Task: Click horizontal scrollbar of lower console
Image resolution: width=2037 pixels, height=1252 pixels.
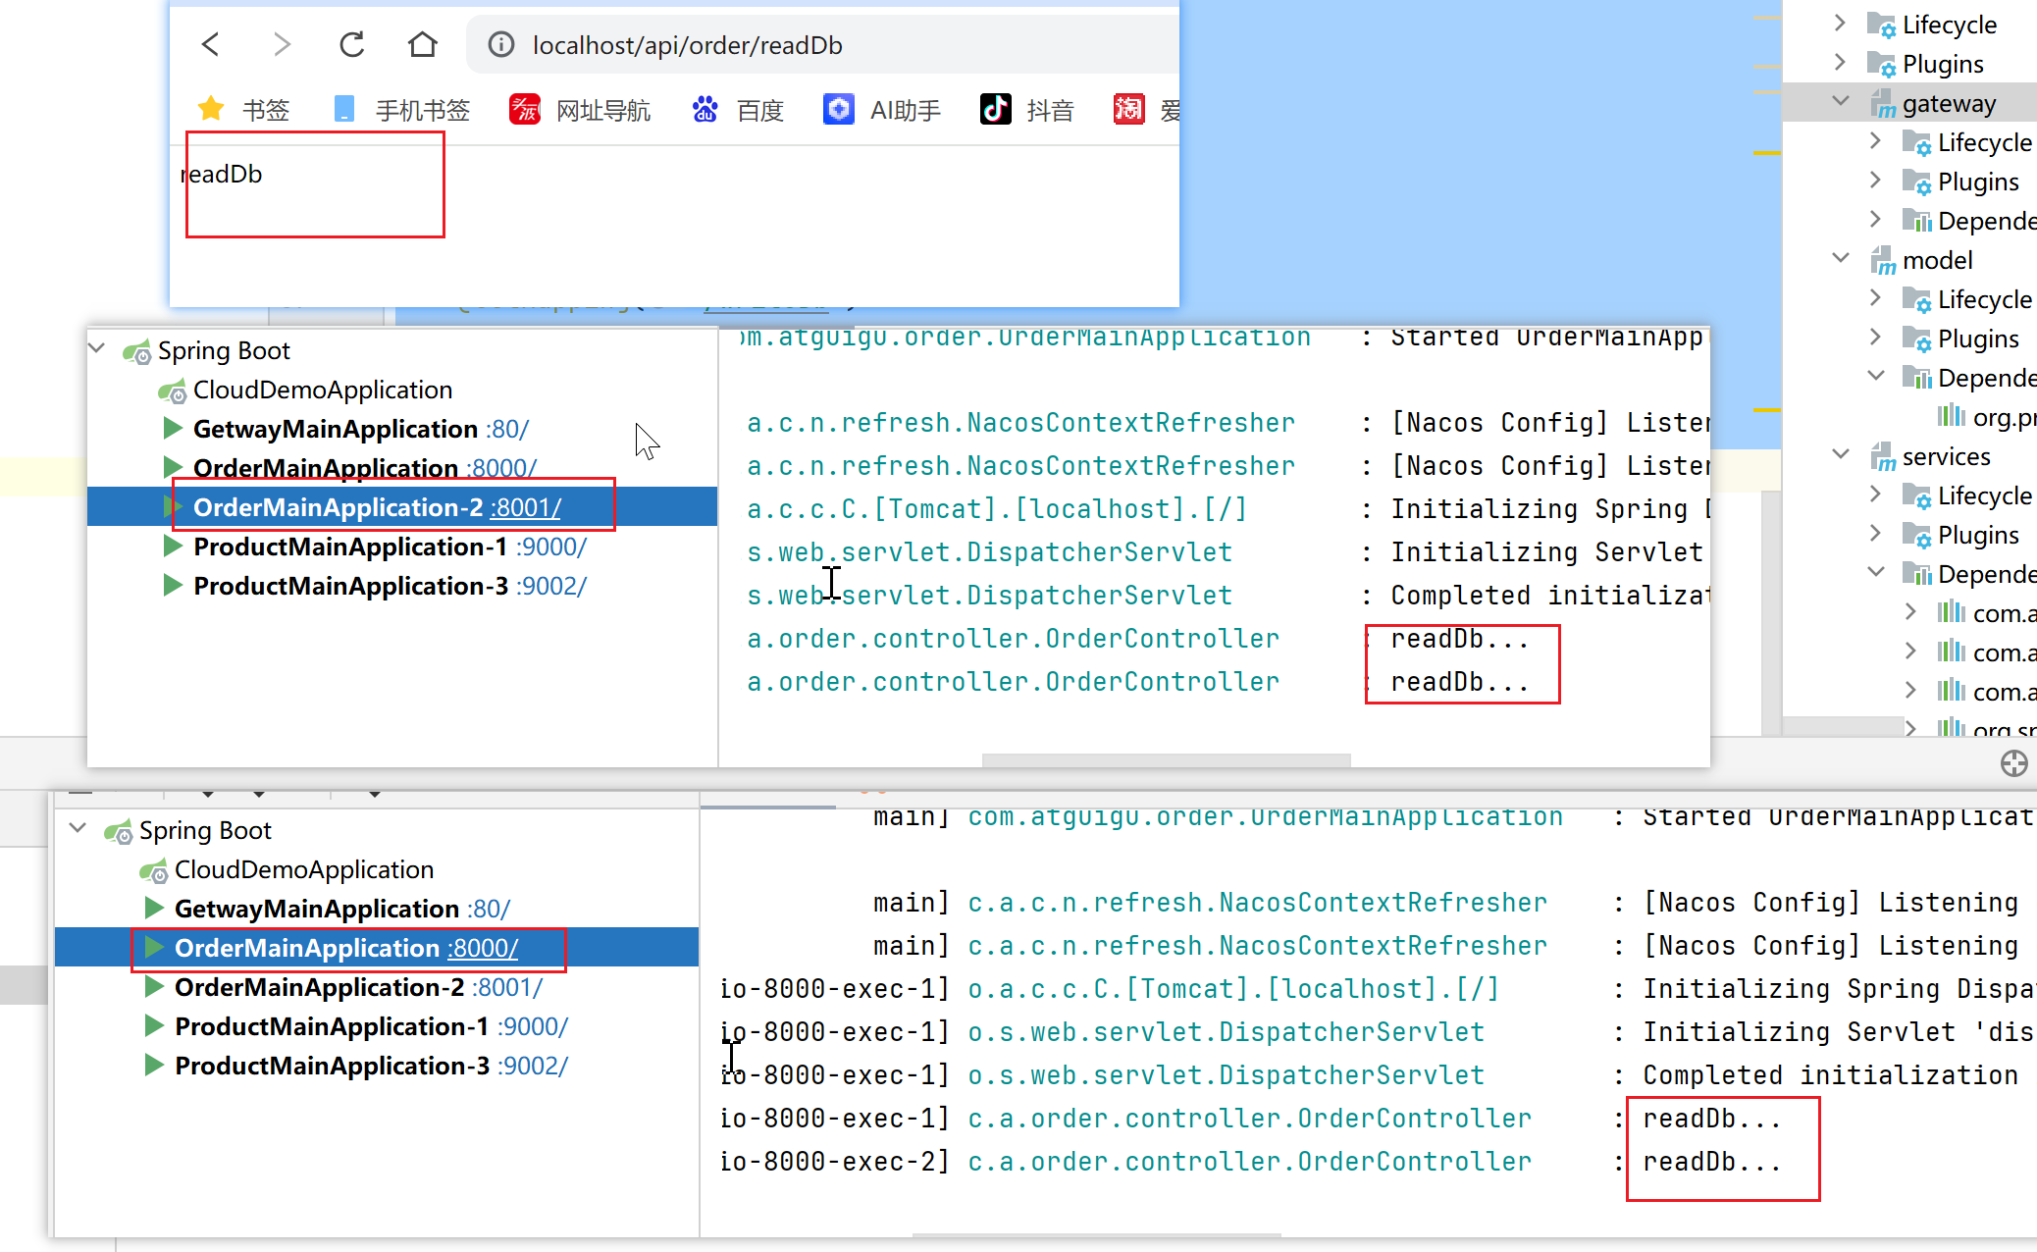Action: pos(1097,1236)
